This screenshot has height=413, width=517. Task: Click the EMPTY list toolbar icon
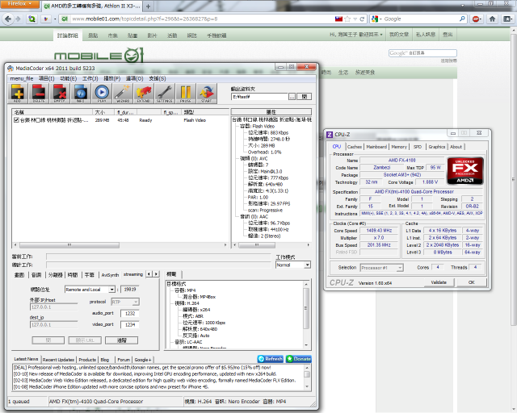[60, 94]
